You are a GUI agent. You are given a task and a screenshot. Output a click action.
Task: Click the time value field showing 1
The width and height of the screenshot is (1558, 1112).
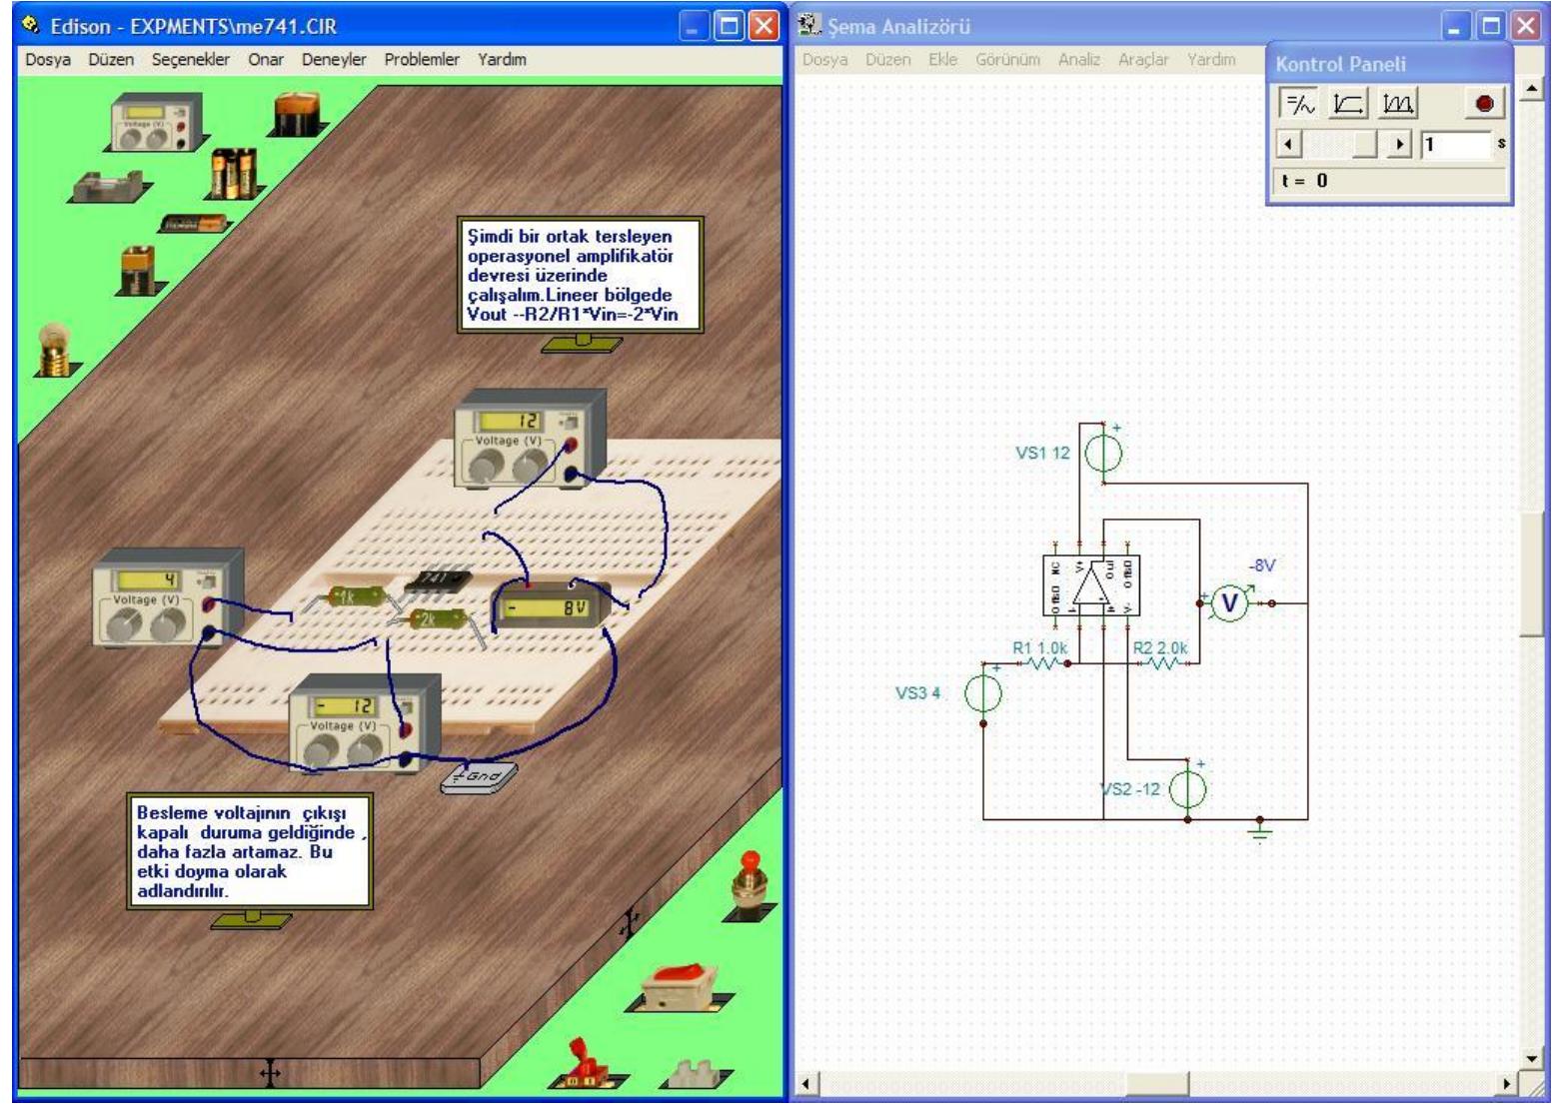click(1455, 145)
